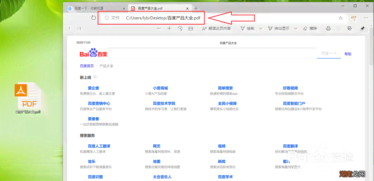The height and width of the screenshot is (181, 374).
Task: Open the 网页 search link
Action: coord(156,146)
